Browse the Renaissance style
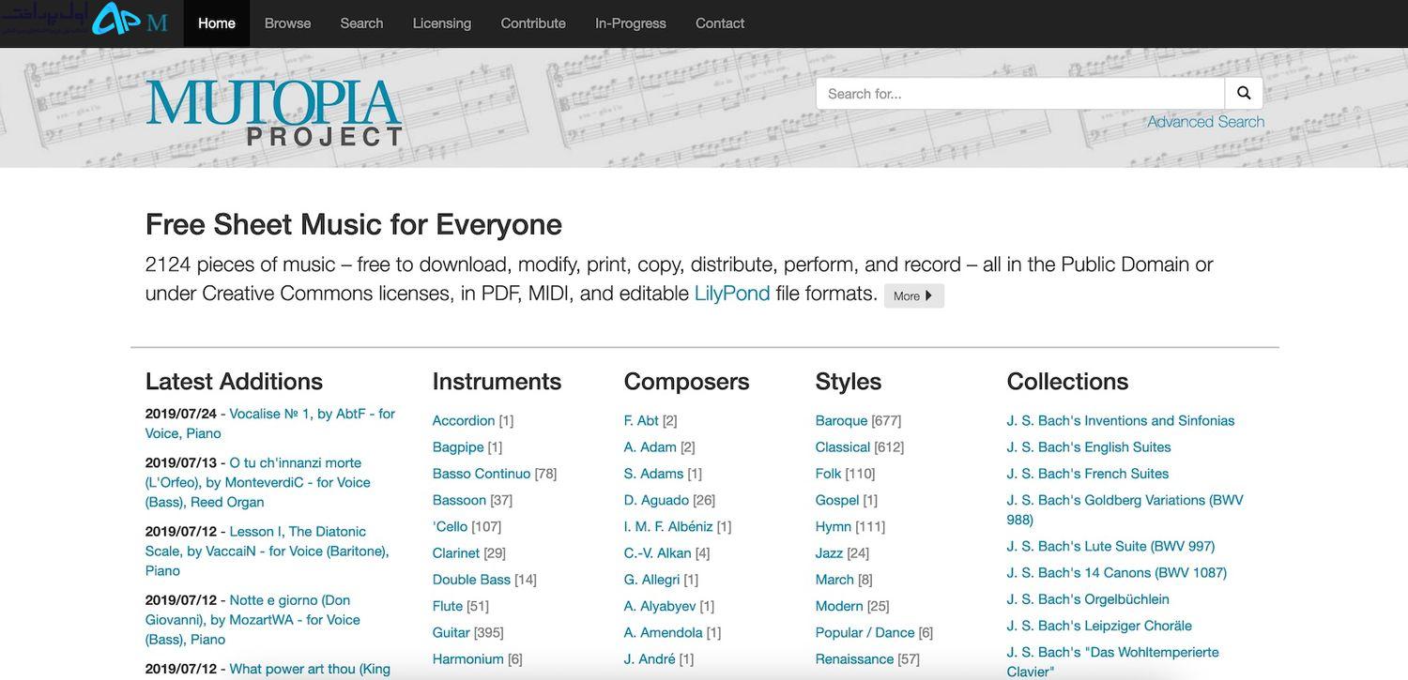This screenshot has width=1408, height=680. [854, 658]
